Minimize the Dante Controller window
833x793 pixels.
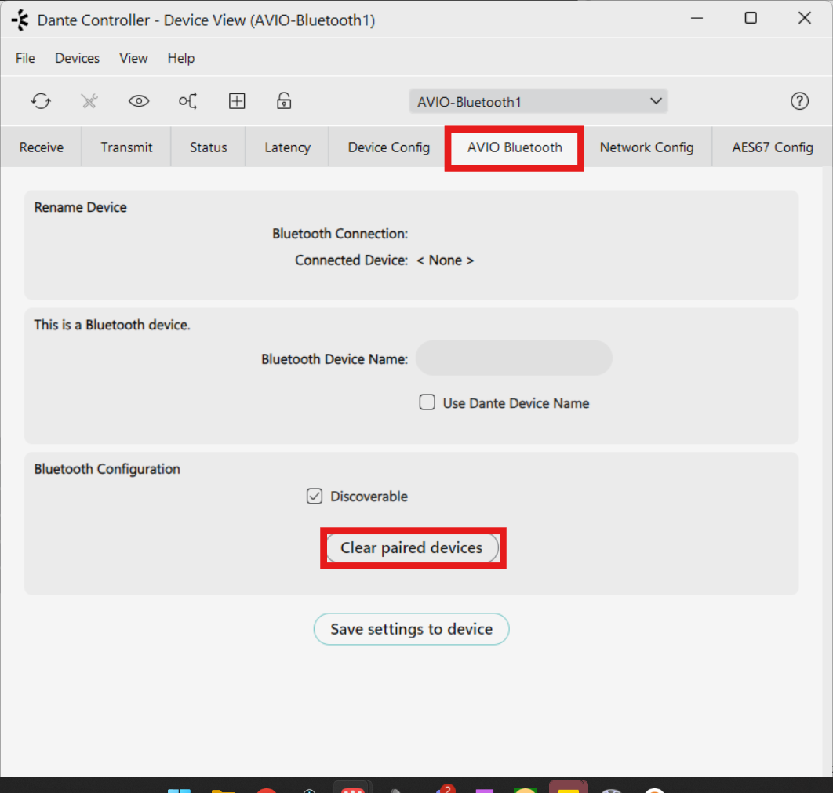pyautogui.click(x=697, y=19)
